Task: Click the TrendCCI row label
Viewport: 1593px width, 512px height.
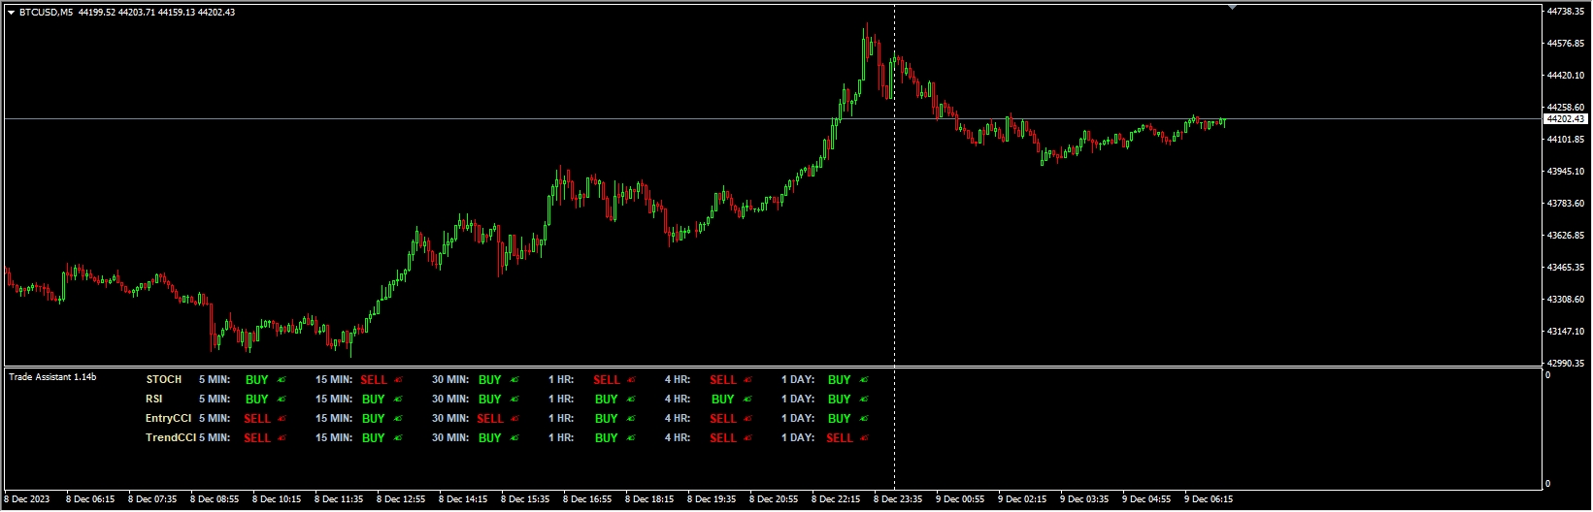Action: [171, 438]
